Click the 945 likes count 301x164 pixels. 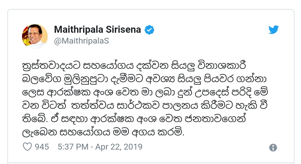coord(42,147)
